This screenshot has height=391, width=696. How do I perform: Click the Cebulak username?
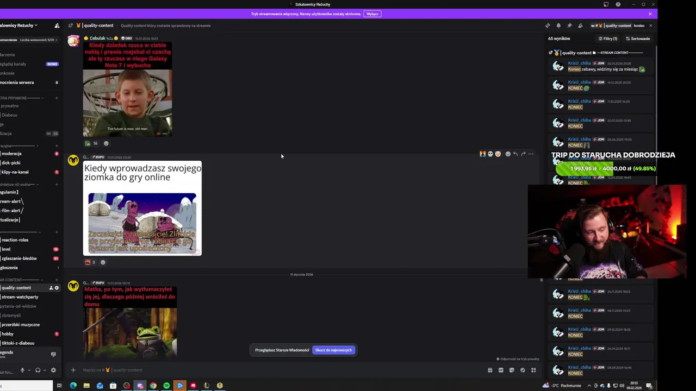tap(97, 38)
